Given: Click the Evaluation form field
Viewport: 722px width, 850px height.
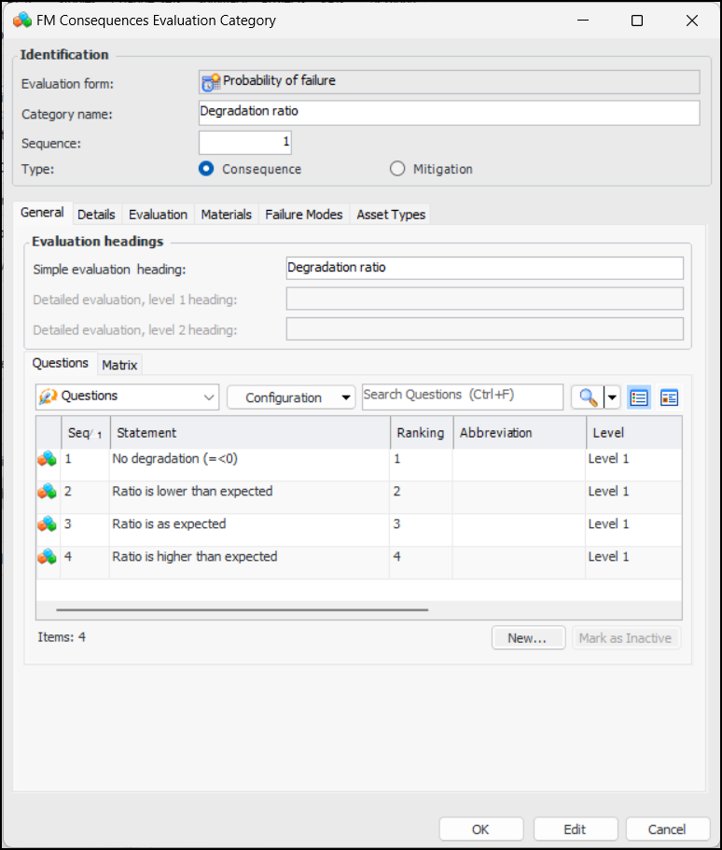Looking at the screenshot, I should [450, 82].
